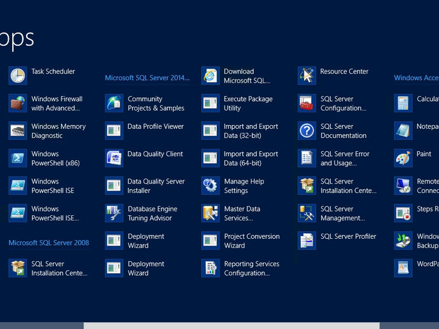Image resolution: width=439 pixels, height=329 pixels.
Task: Open Community Projects & Samples
Action: tap(145, 103)
